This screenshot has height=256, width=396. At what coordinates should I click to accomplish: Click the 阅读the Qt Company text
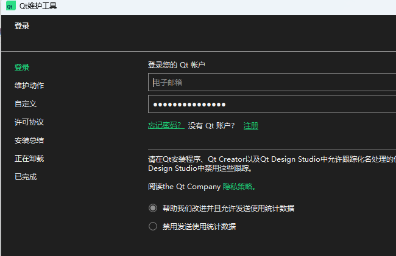185,187
